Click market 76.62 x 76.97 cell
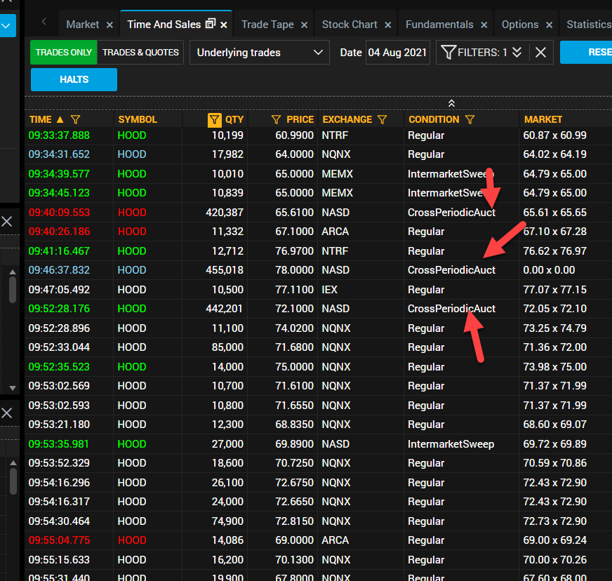The height and width of the screenshot is (581, 612). pyautogui.click(x=554, y=251)
